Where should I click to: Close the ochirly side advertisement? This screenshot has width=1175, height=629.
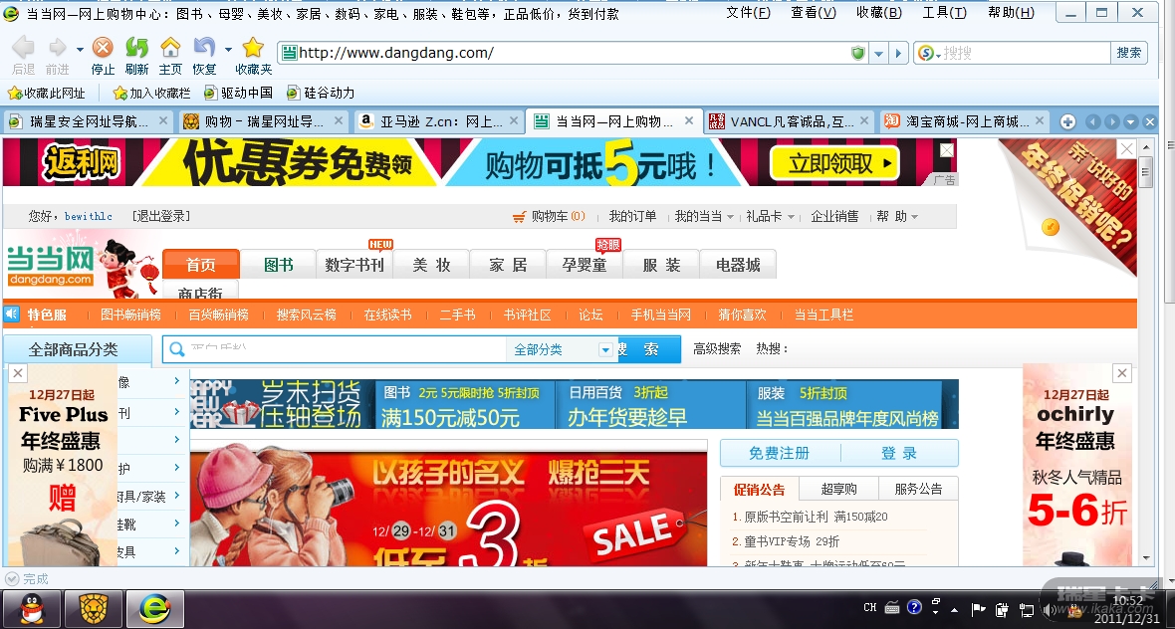click(x=1122, y=373)
